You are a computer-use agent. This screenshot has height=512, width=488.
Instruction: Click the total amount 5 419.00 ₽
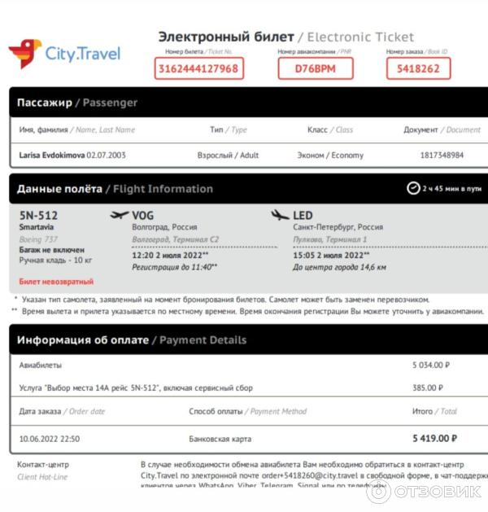coord(434,439)
